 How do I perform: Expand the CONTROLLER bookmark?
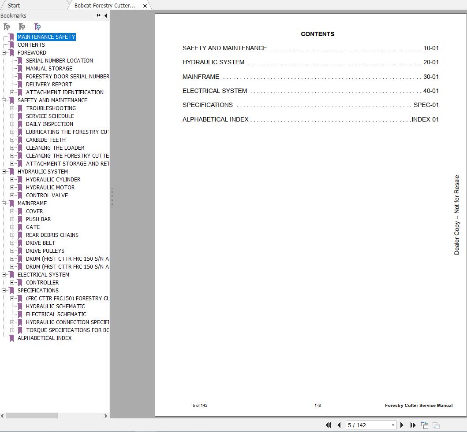point(12,283)
